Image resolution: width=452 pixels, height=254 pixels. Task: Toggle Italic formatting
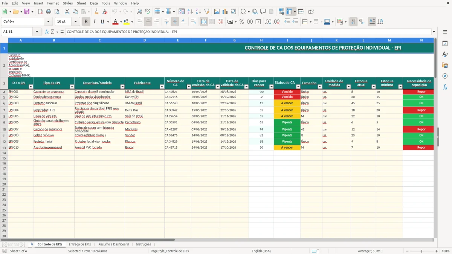click(x=94, y=22)
